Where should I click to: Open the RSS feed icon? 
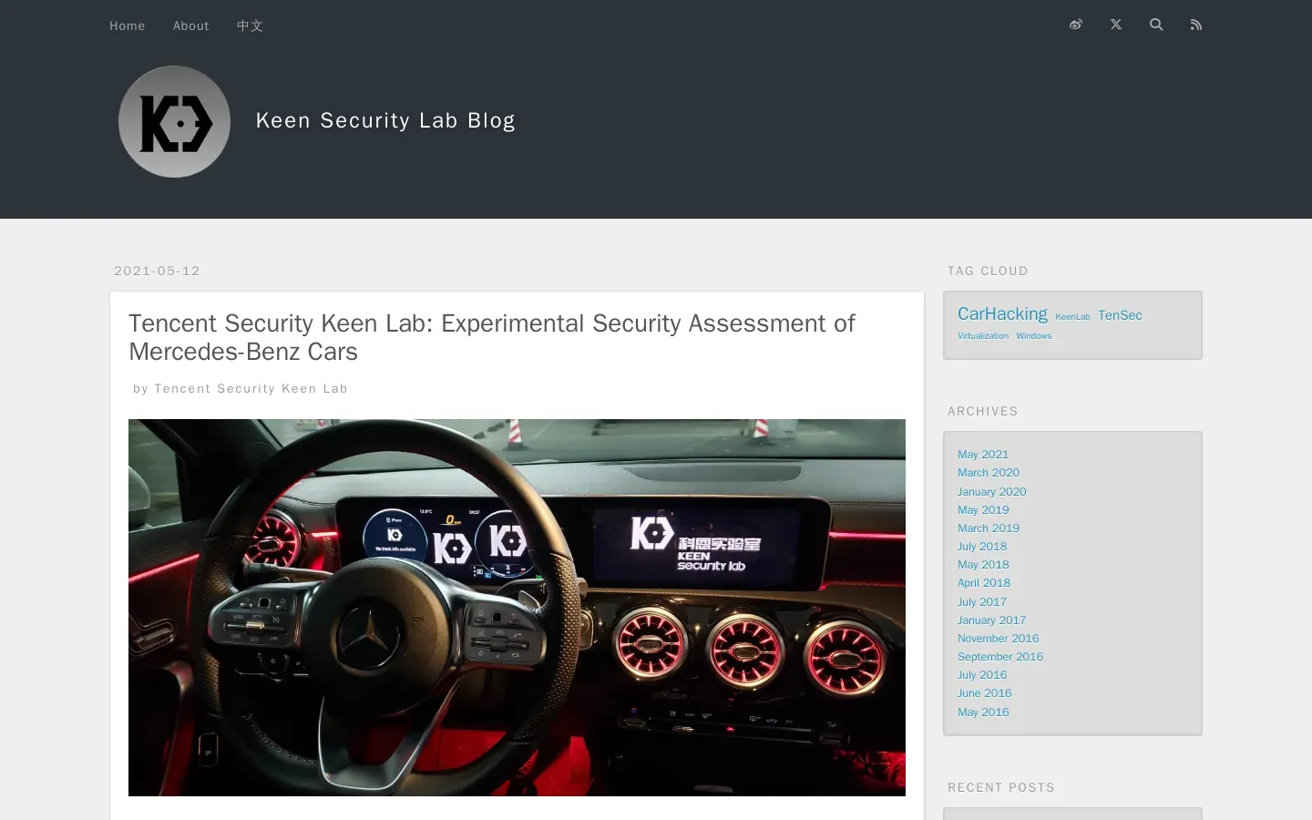coord(1196,25)
